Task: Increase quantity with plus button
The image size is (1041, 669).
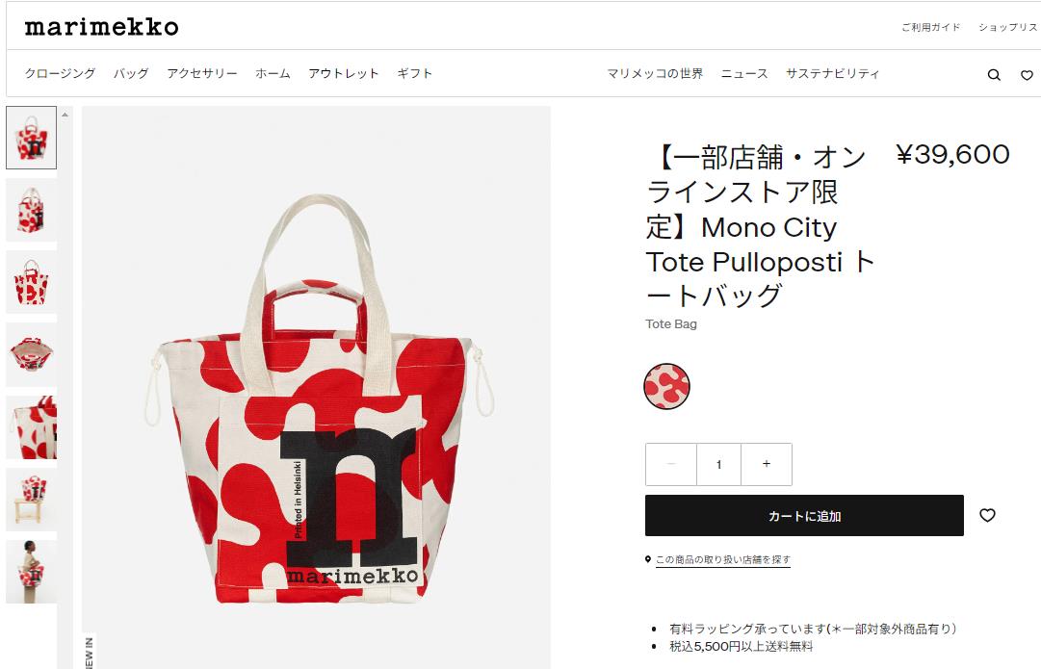Action: coord(767,464)
